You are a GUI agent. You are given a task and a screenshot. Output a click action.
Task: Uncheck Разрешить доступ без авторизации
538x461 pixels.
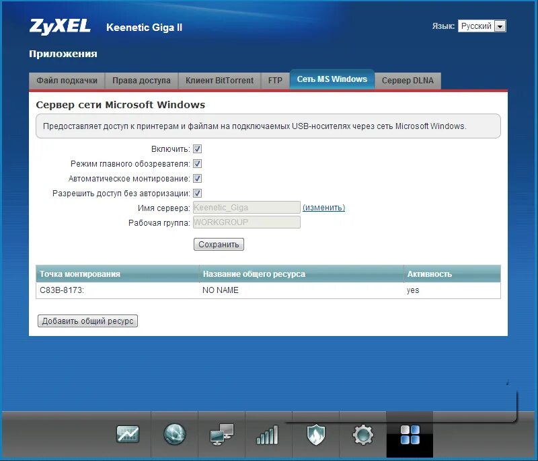pos(198,194)
